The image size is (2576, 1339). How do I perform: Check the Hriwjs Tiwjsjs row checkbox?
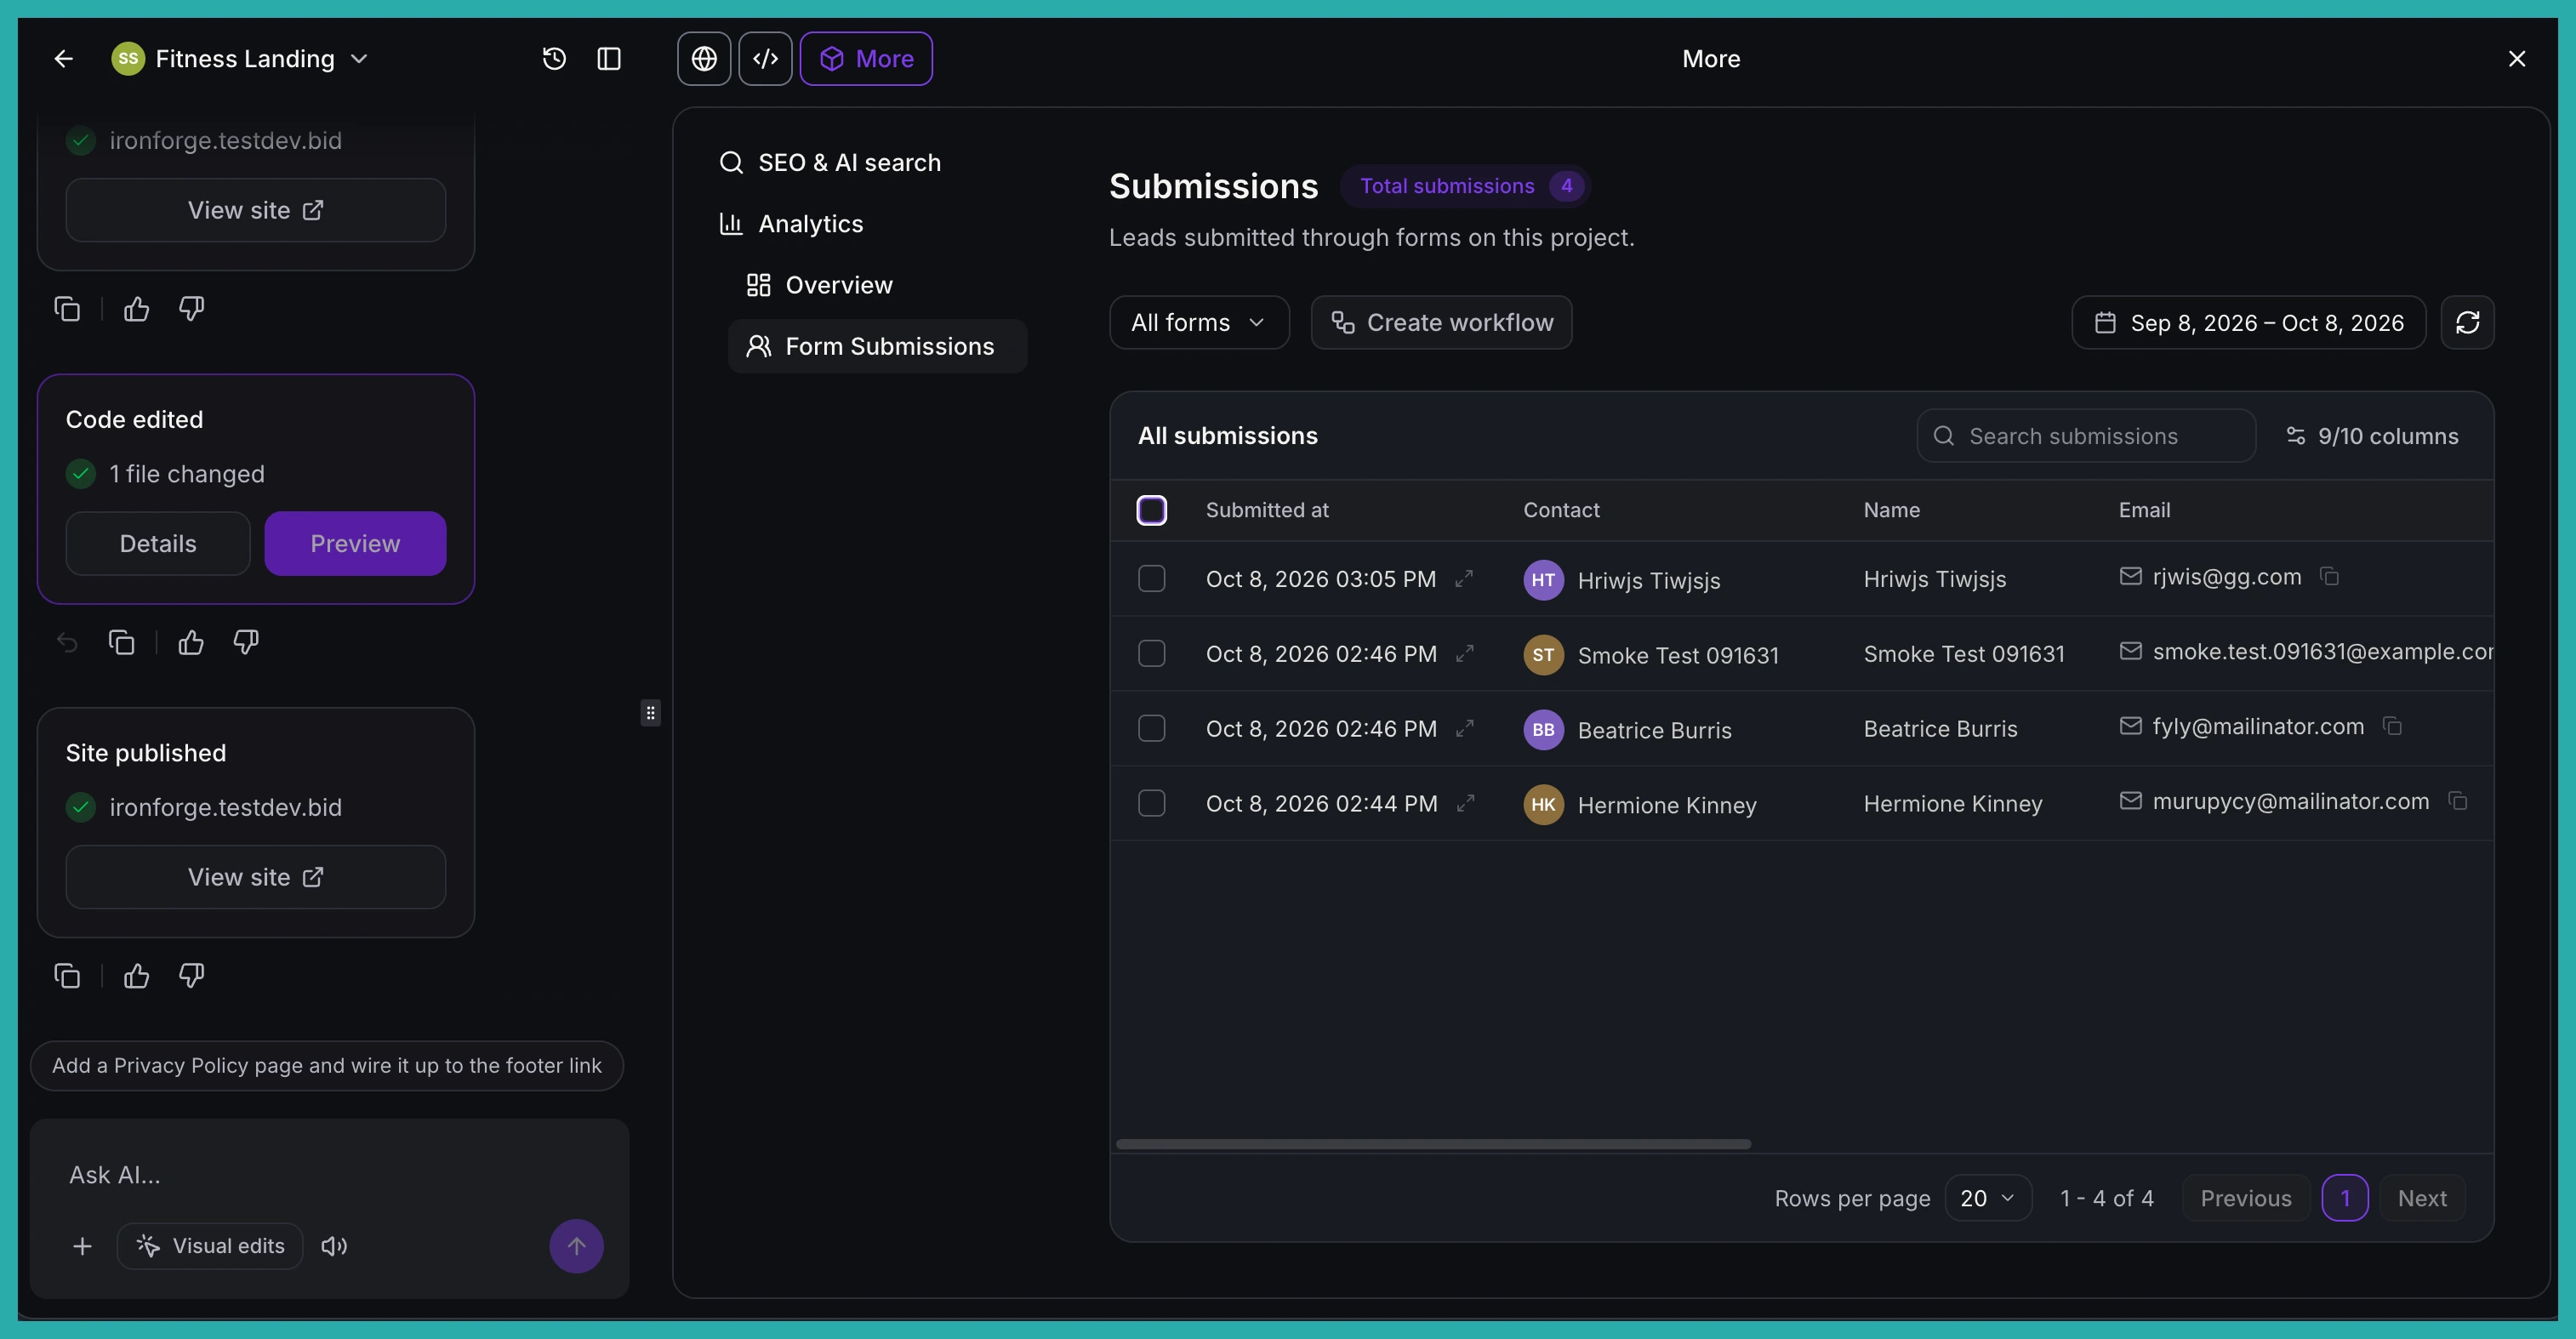[1151, 579]
